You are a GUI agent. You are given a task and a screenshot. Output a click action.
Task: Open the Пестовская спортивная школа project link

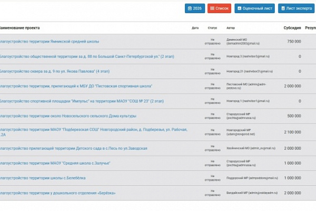[76, 85]
